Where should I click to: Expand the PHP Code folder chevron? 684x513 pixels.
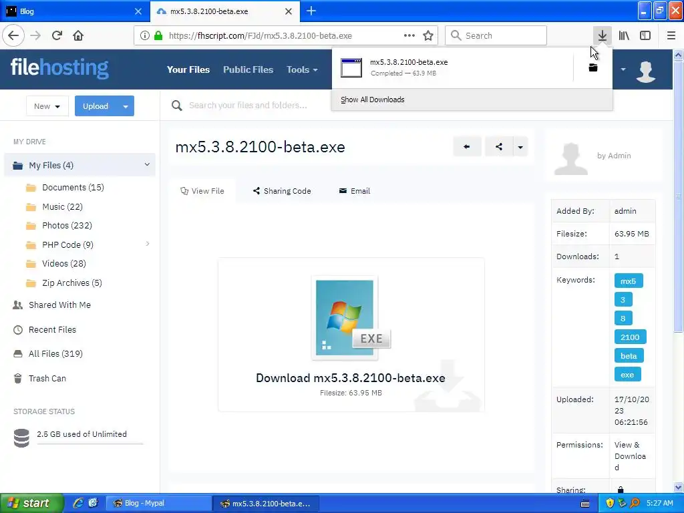[x=148, y=244]
